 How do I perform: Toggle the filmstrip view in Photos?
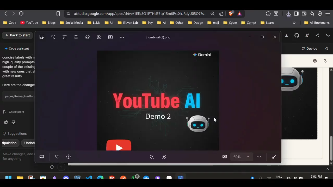click(x=42, y=157)
